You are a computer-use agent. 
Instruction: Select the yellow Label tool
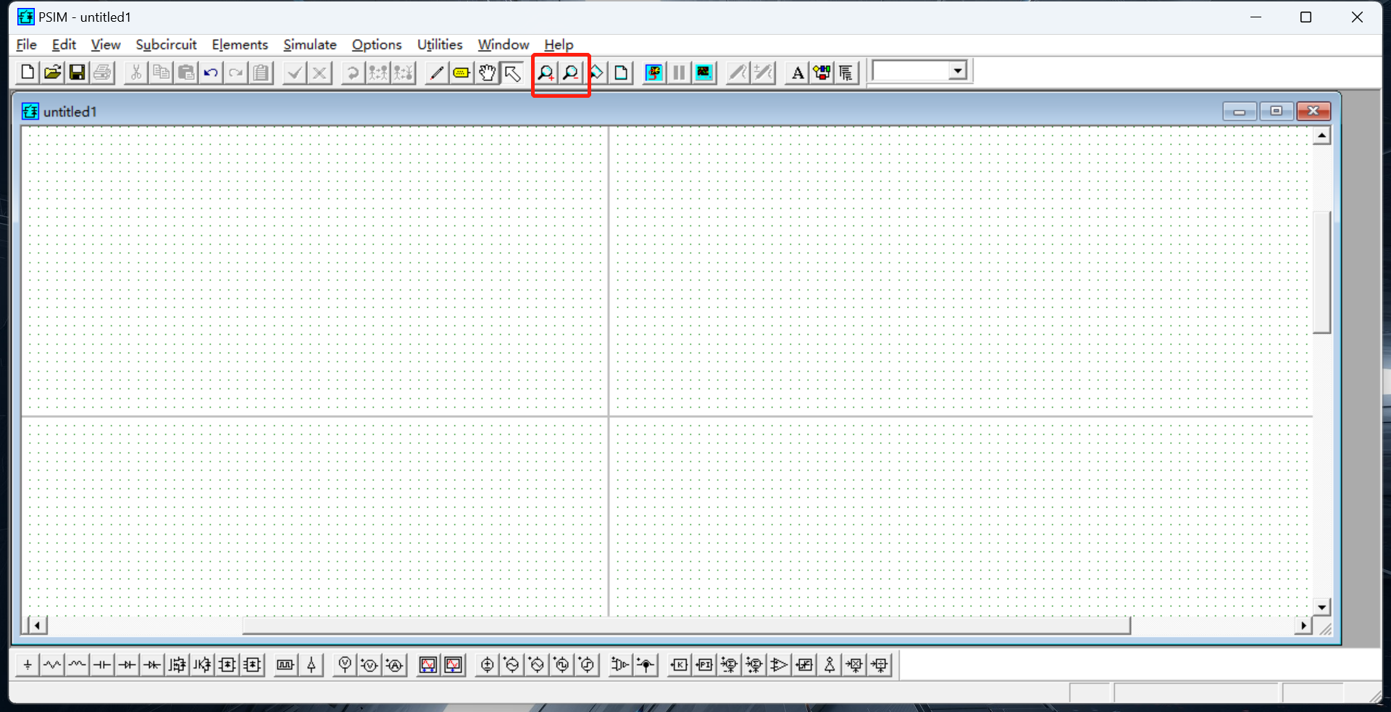point(461,72)
